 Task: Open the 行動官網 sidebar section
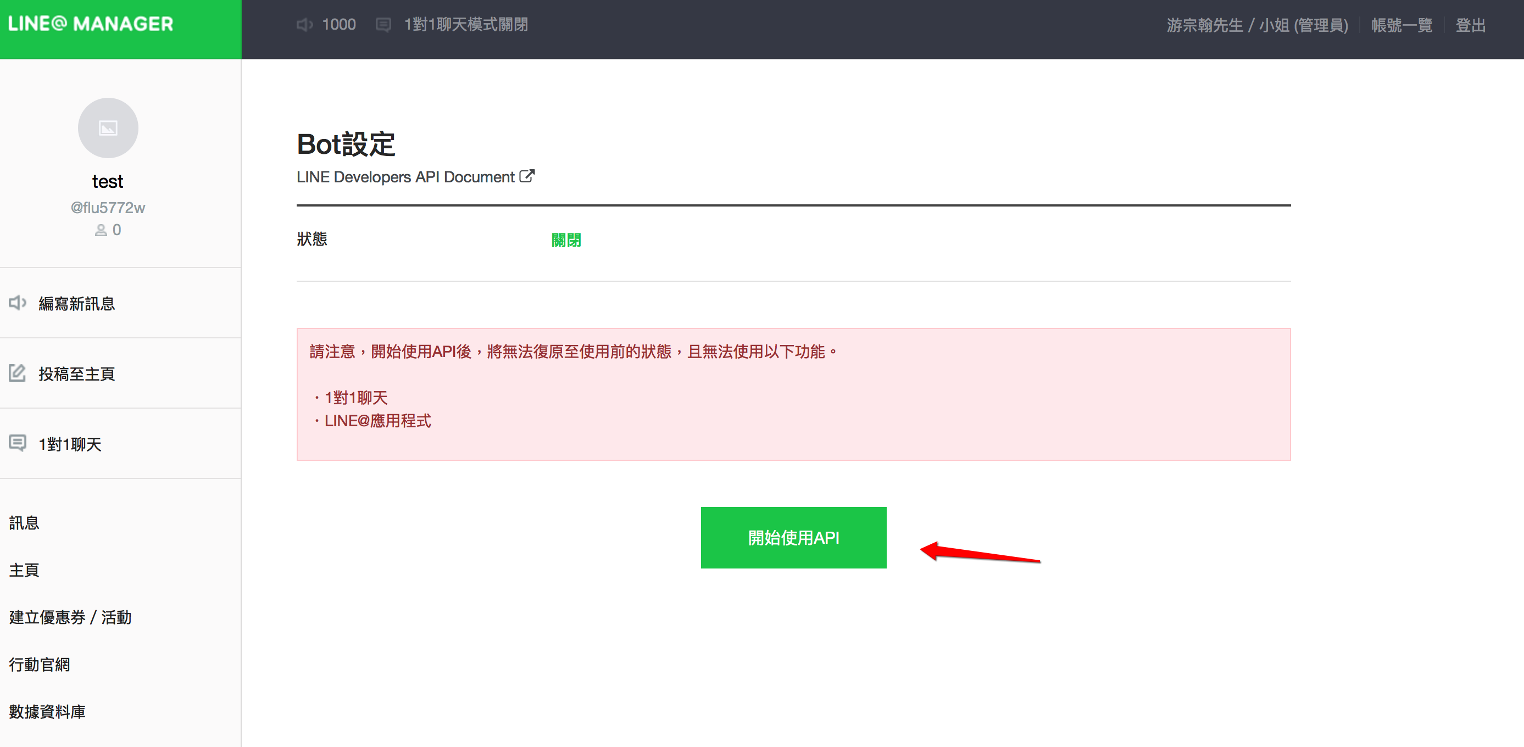point(40,665)
